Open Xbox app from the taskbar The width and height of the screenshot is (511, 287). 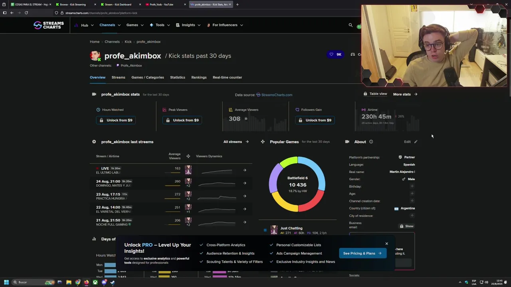95,282
